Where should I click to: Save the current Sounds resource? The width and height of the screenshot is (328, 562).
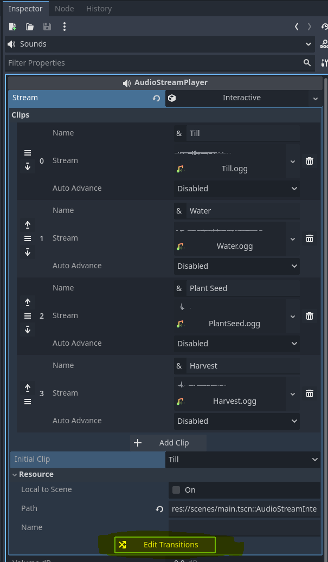pyautogui.click(x=47, y=27)
